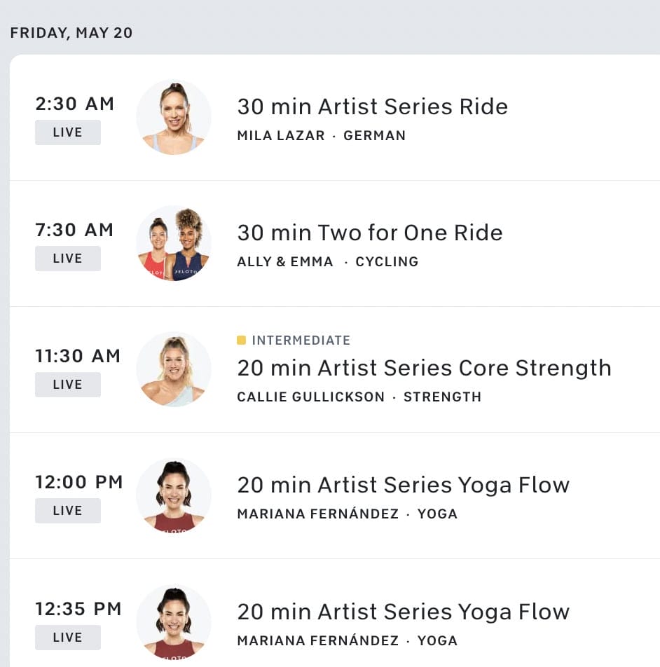
Task: Select the Ally & Emma · Cycling subtitle
Action: 327,262
